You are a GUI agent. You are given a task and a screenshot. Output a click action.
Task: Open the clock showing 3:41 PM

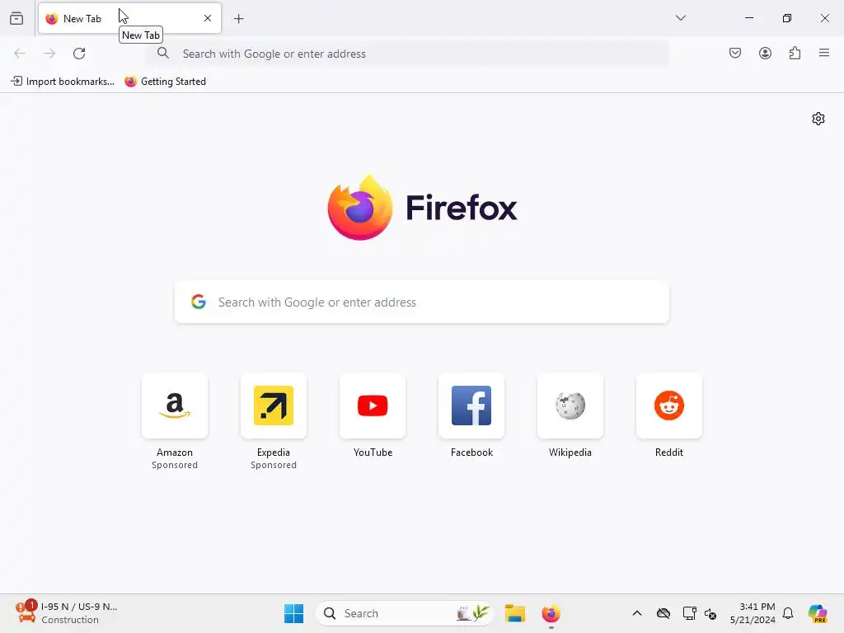coord(753,613)
